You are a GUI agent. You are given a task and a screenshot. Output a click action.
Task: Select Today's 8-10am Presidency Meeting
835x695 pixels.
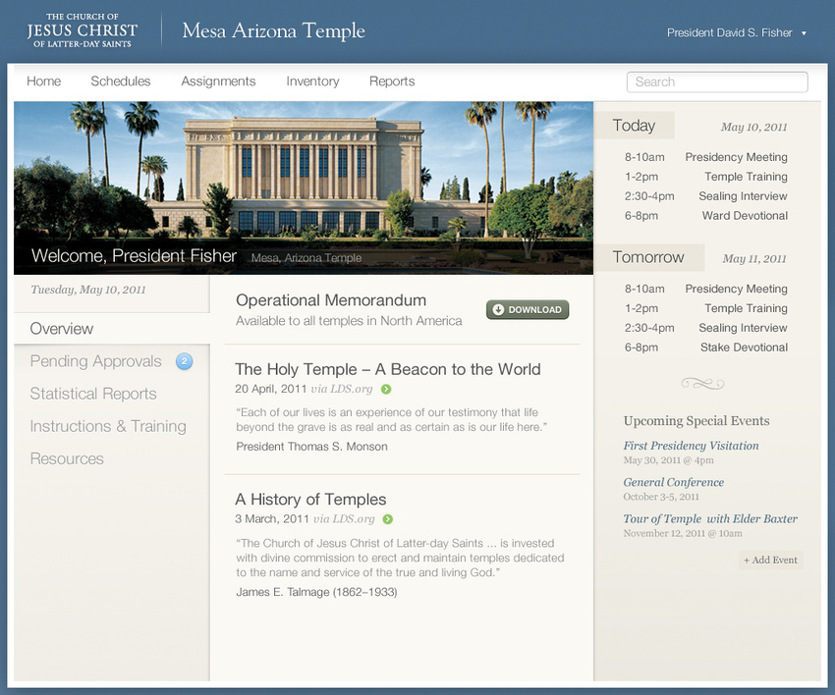coord(705,157)
